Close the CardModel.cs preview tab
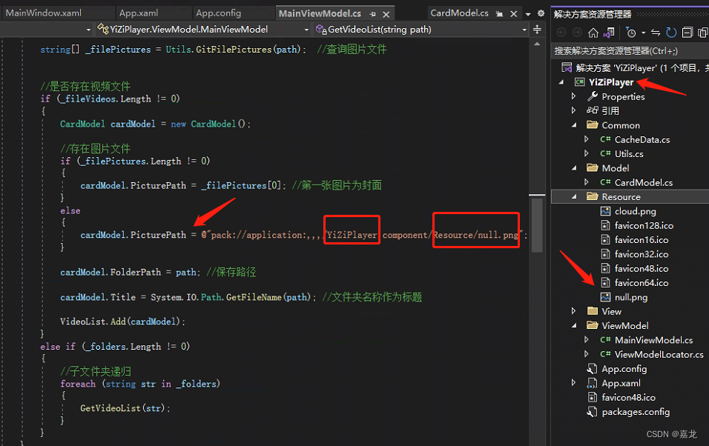Viewport: 709px width, 446px height. point(514,14)
